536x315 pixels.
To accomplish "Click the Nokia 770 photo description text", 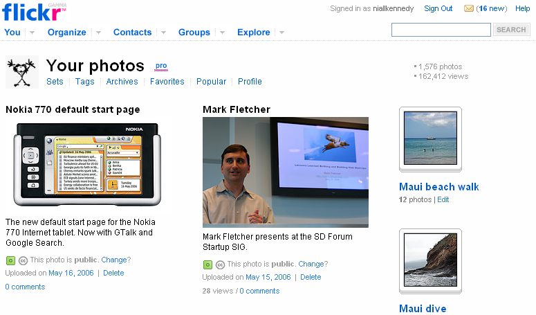I will (80, 233).
